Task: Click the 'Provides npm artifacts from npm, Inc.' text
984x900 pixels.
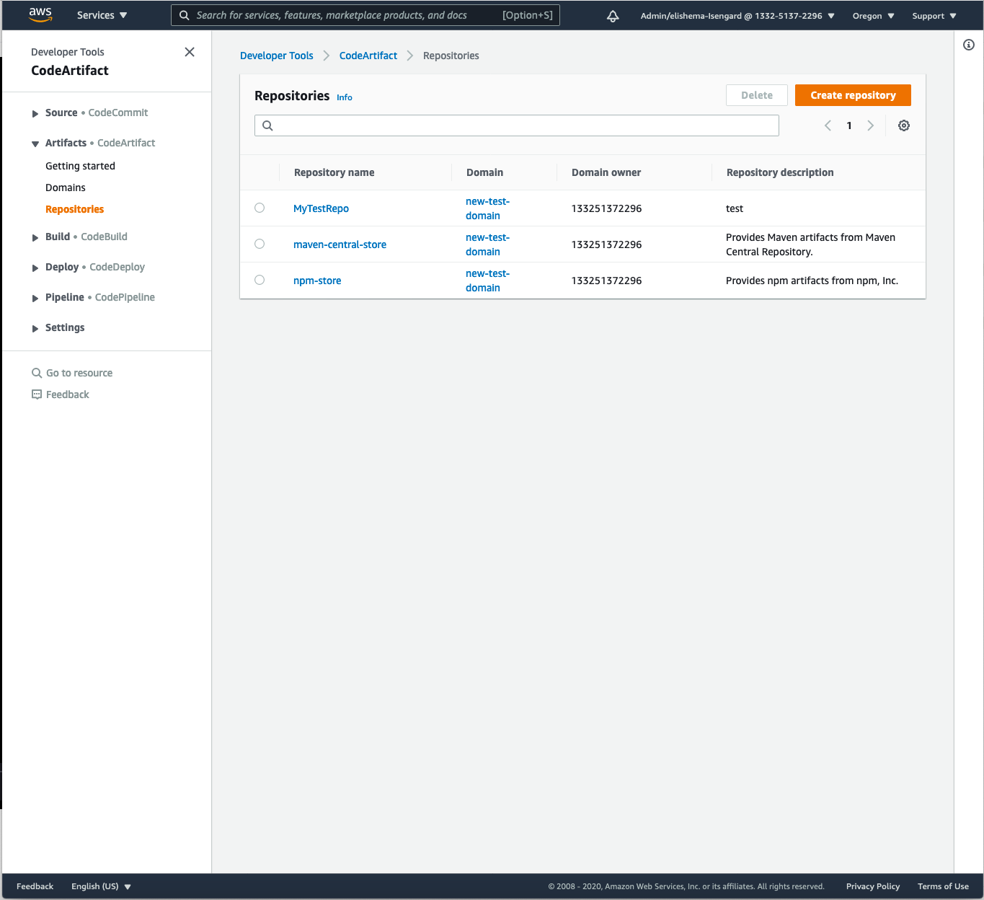Action: [x=812, y=281]
